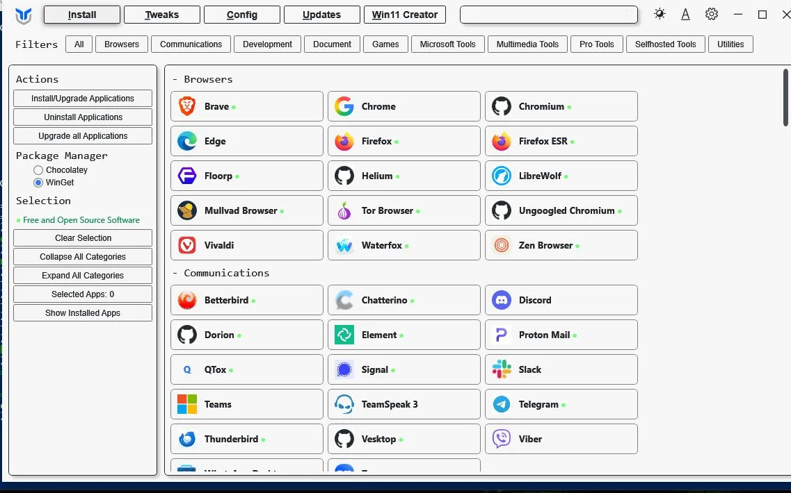Click the Signal icon
Viewport: 791px width, 493px height.
pyautogui.click(x=344, y=369)
